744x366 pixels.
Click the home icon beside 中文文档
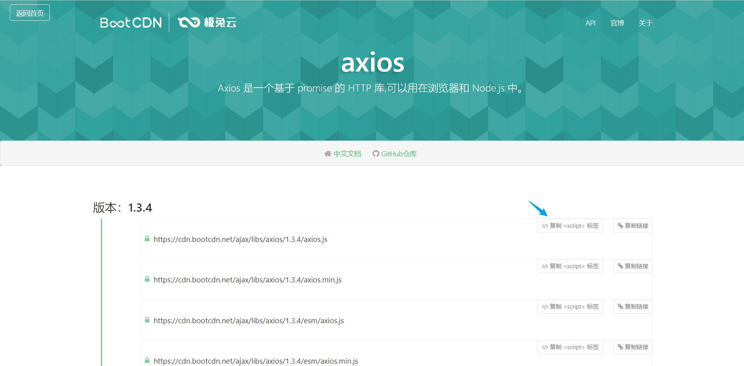click(328, 154)
